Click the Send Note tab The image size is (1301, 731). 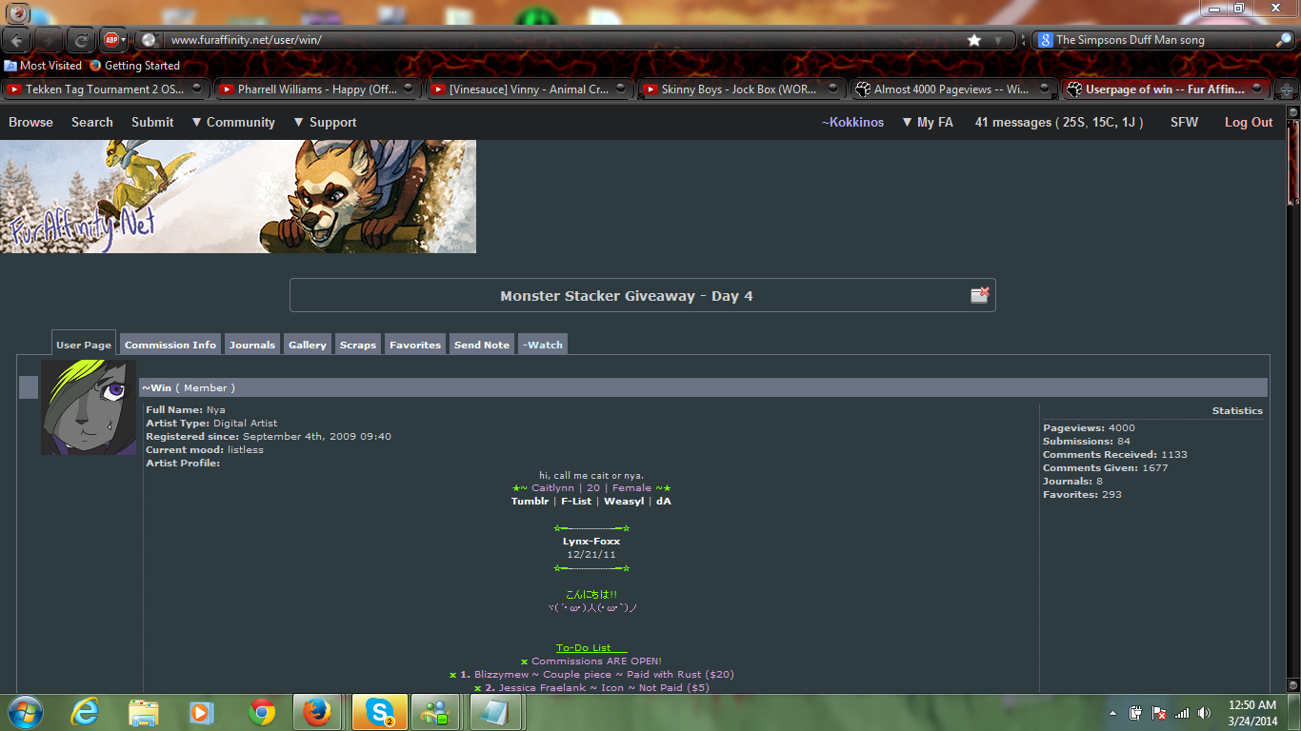(482, 345)
